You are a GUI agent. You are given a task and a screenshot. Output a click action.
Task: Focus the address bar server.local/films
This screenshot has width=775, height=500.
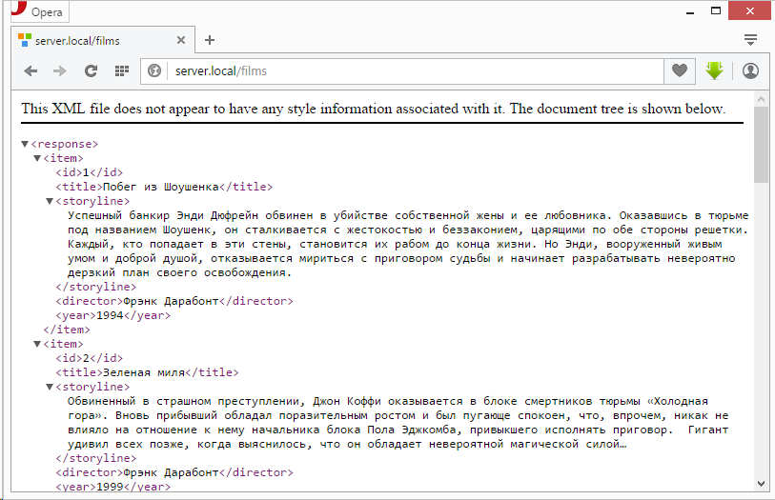416,71
